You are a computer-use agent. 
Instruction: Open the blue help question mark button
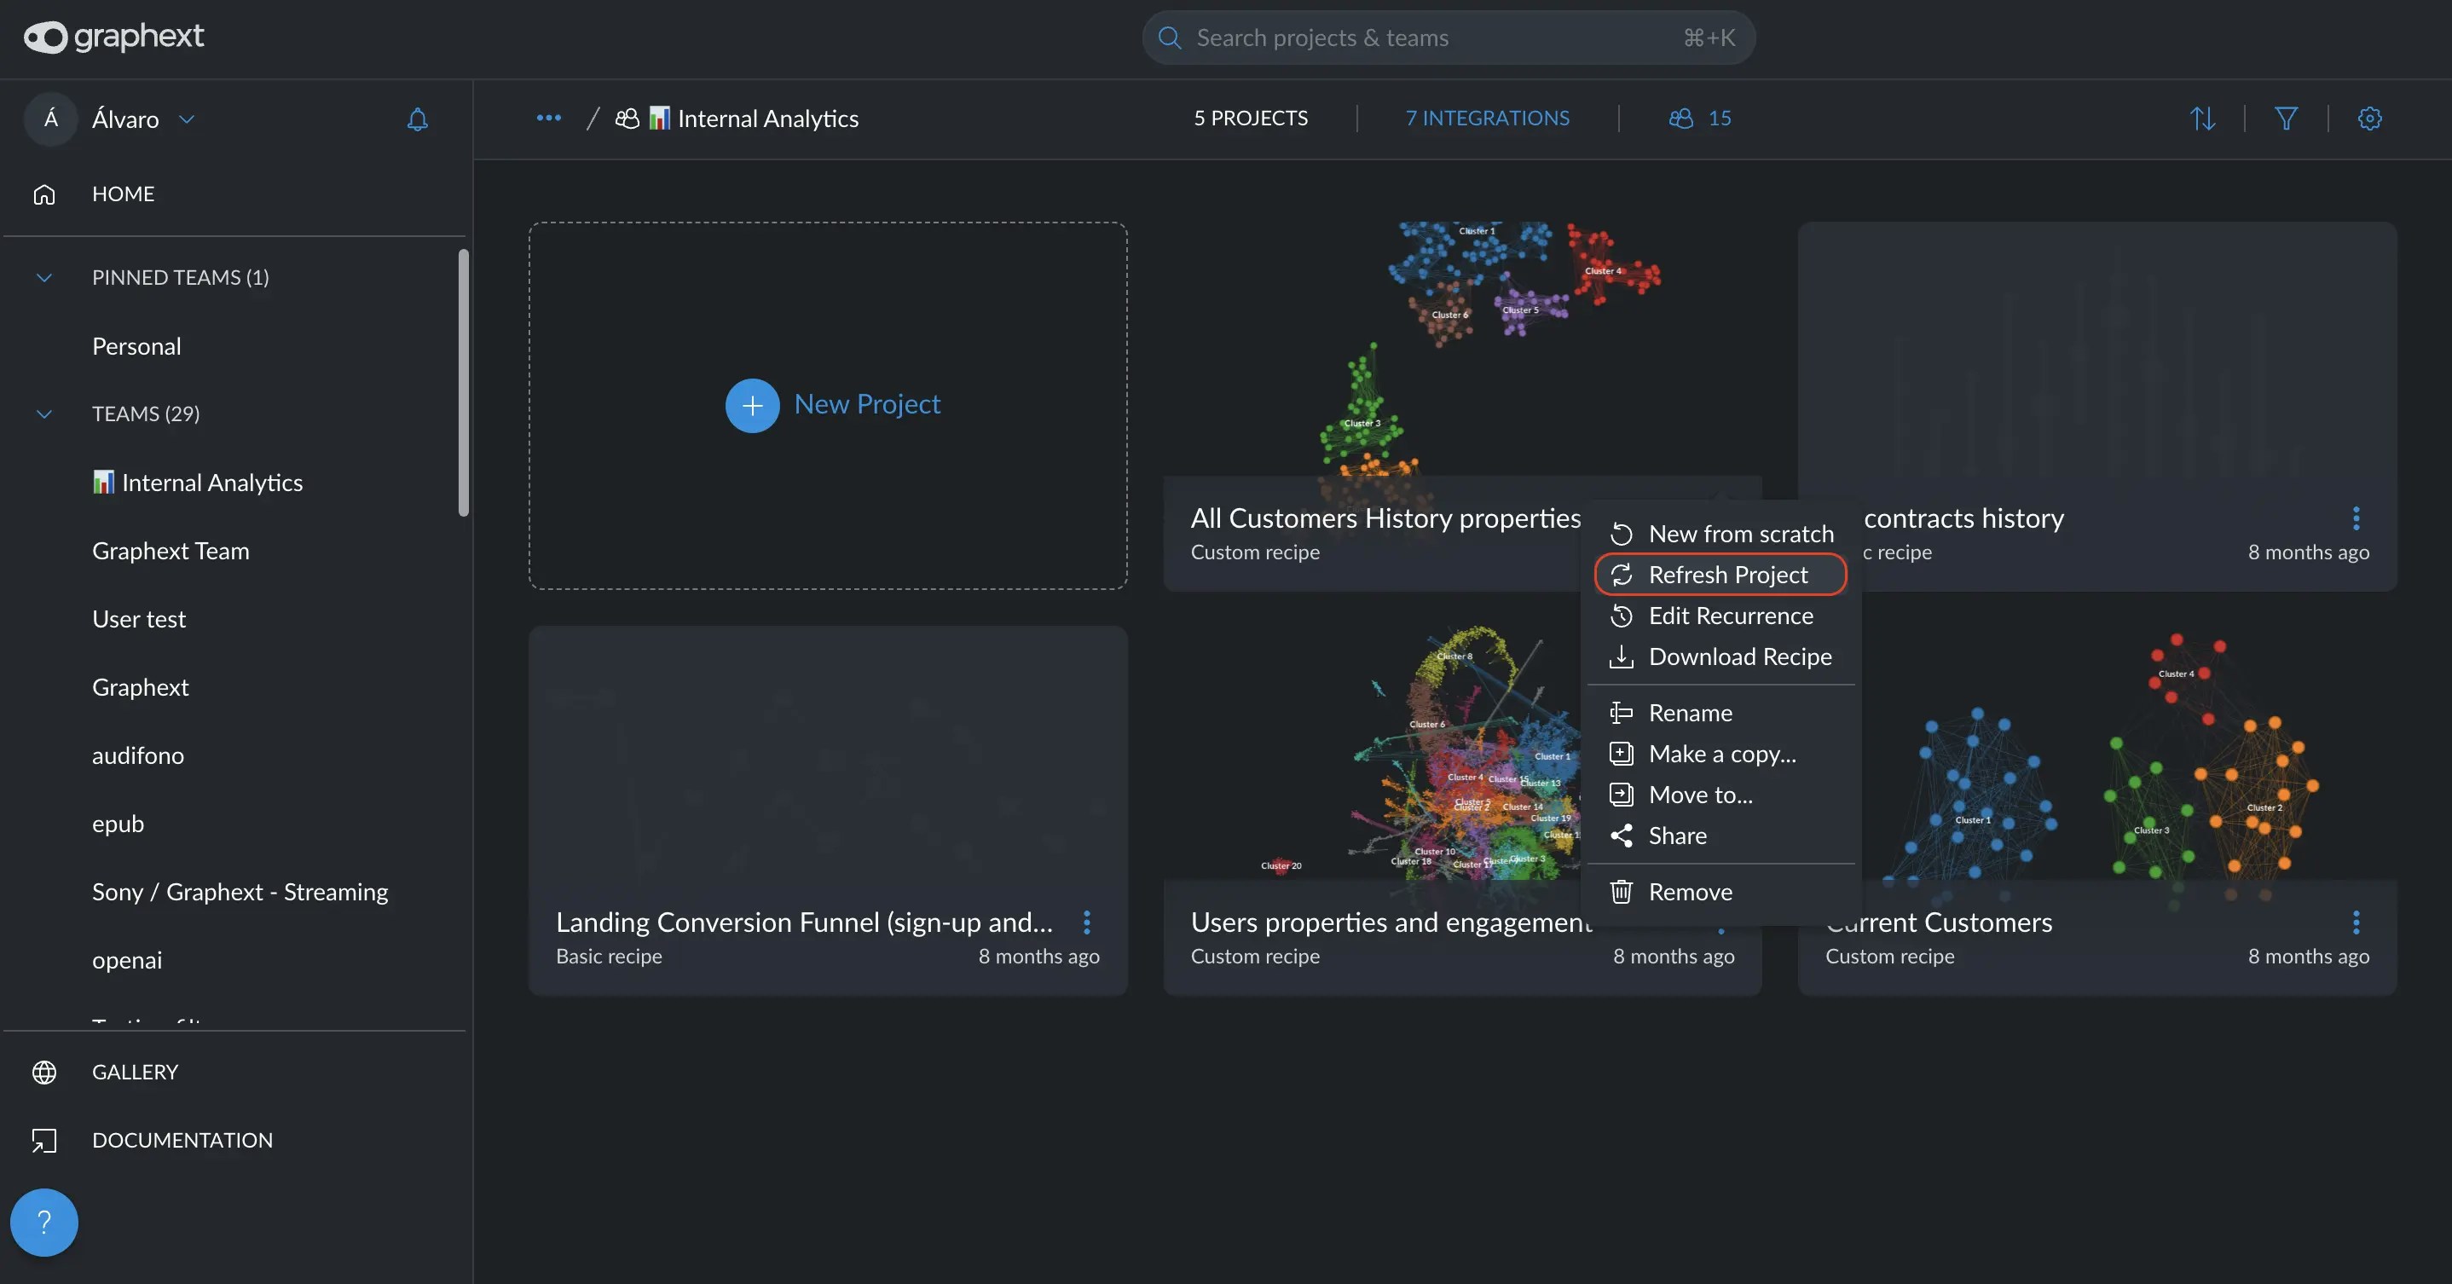pyautogui.click(x=43, y=1222)
